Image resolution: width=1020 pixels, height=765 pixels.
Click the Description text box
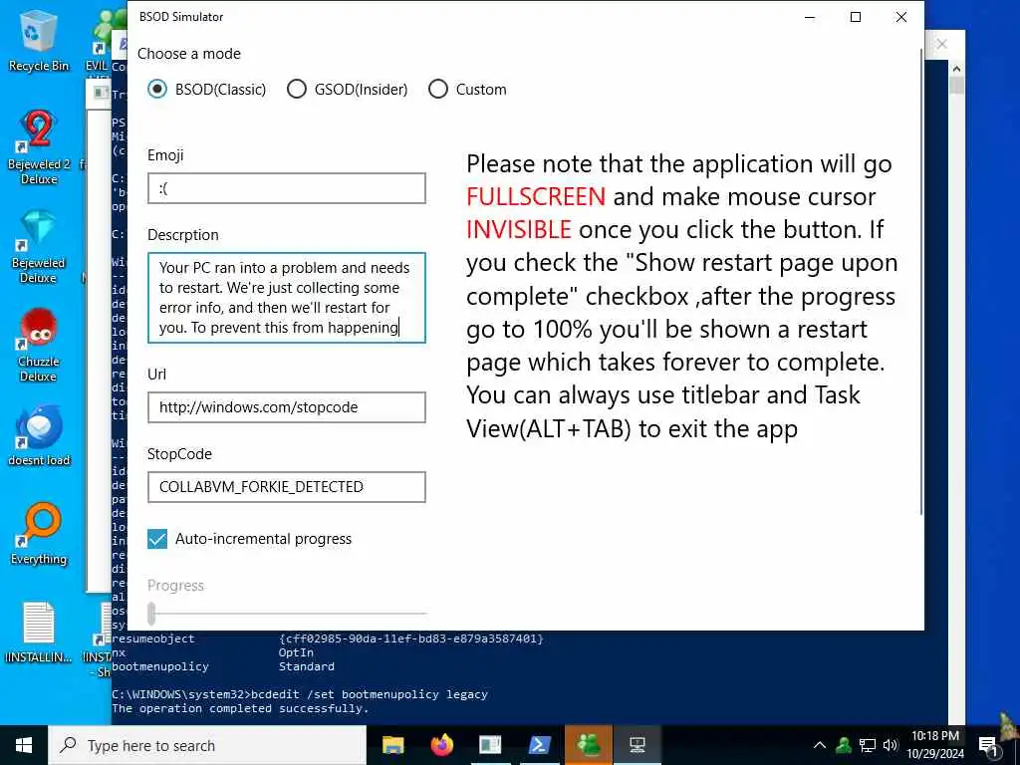point(287,297)
